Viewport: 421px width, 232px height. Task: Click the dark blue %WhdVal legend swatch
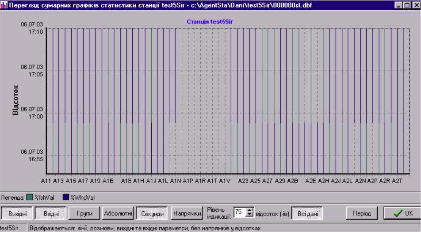(x=65, y=198)
